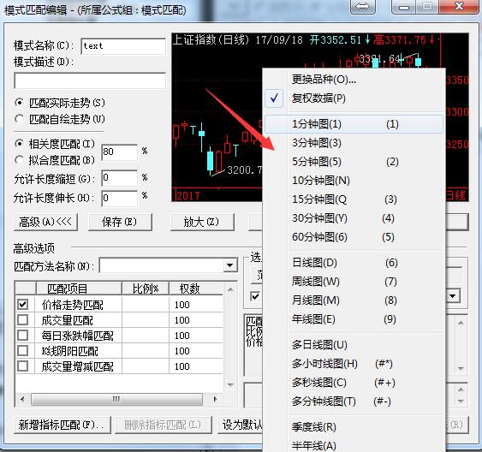
Task: Click 匹配项目 column header
Action: click(79, 288)
